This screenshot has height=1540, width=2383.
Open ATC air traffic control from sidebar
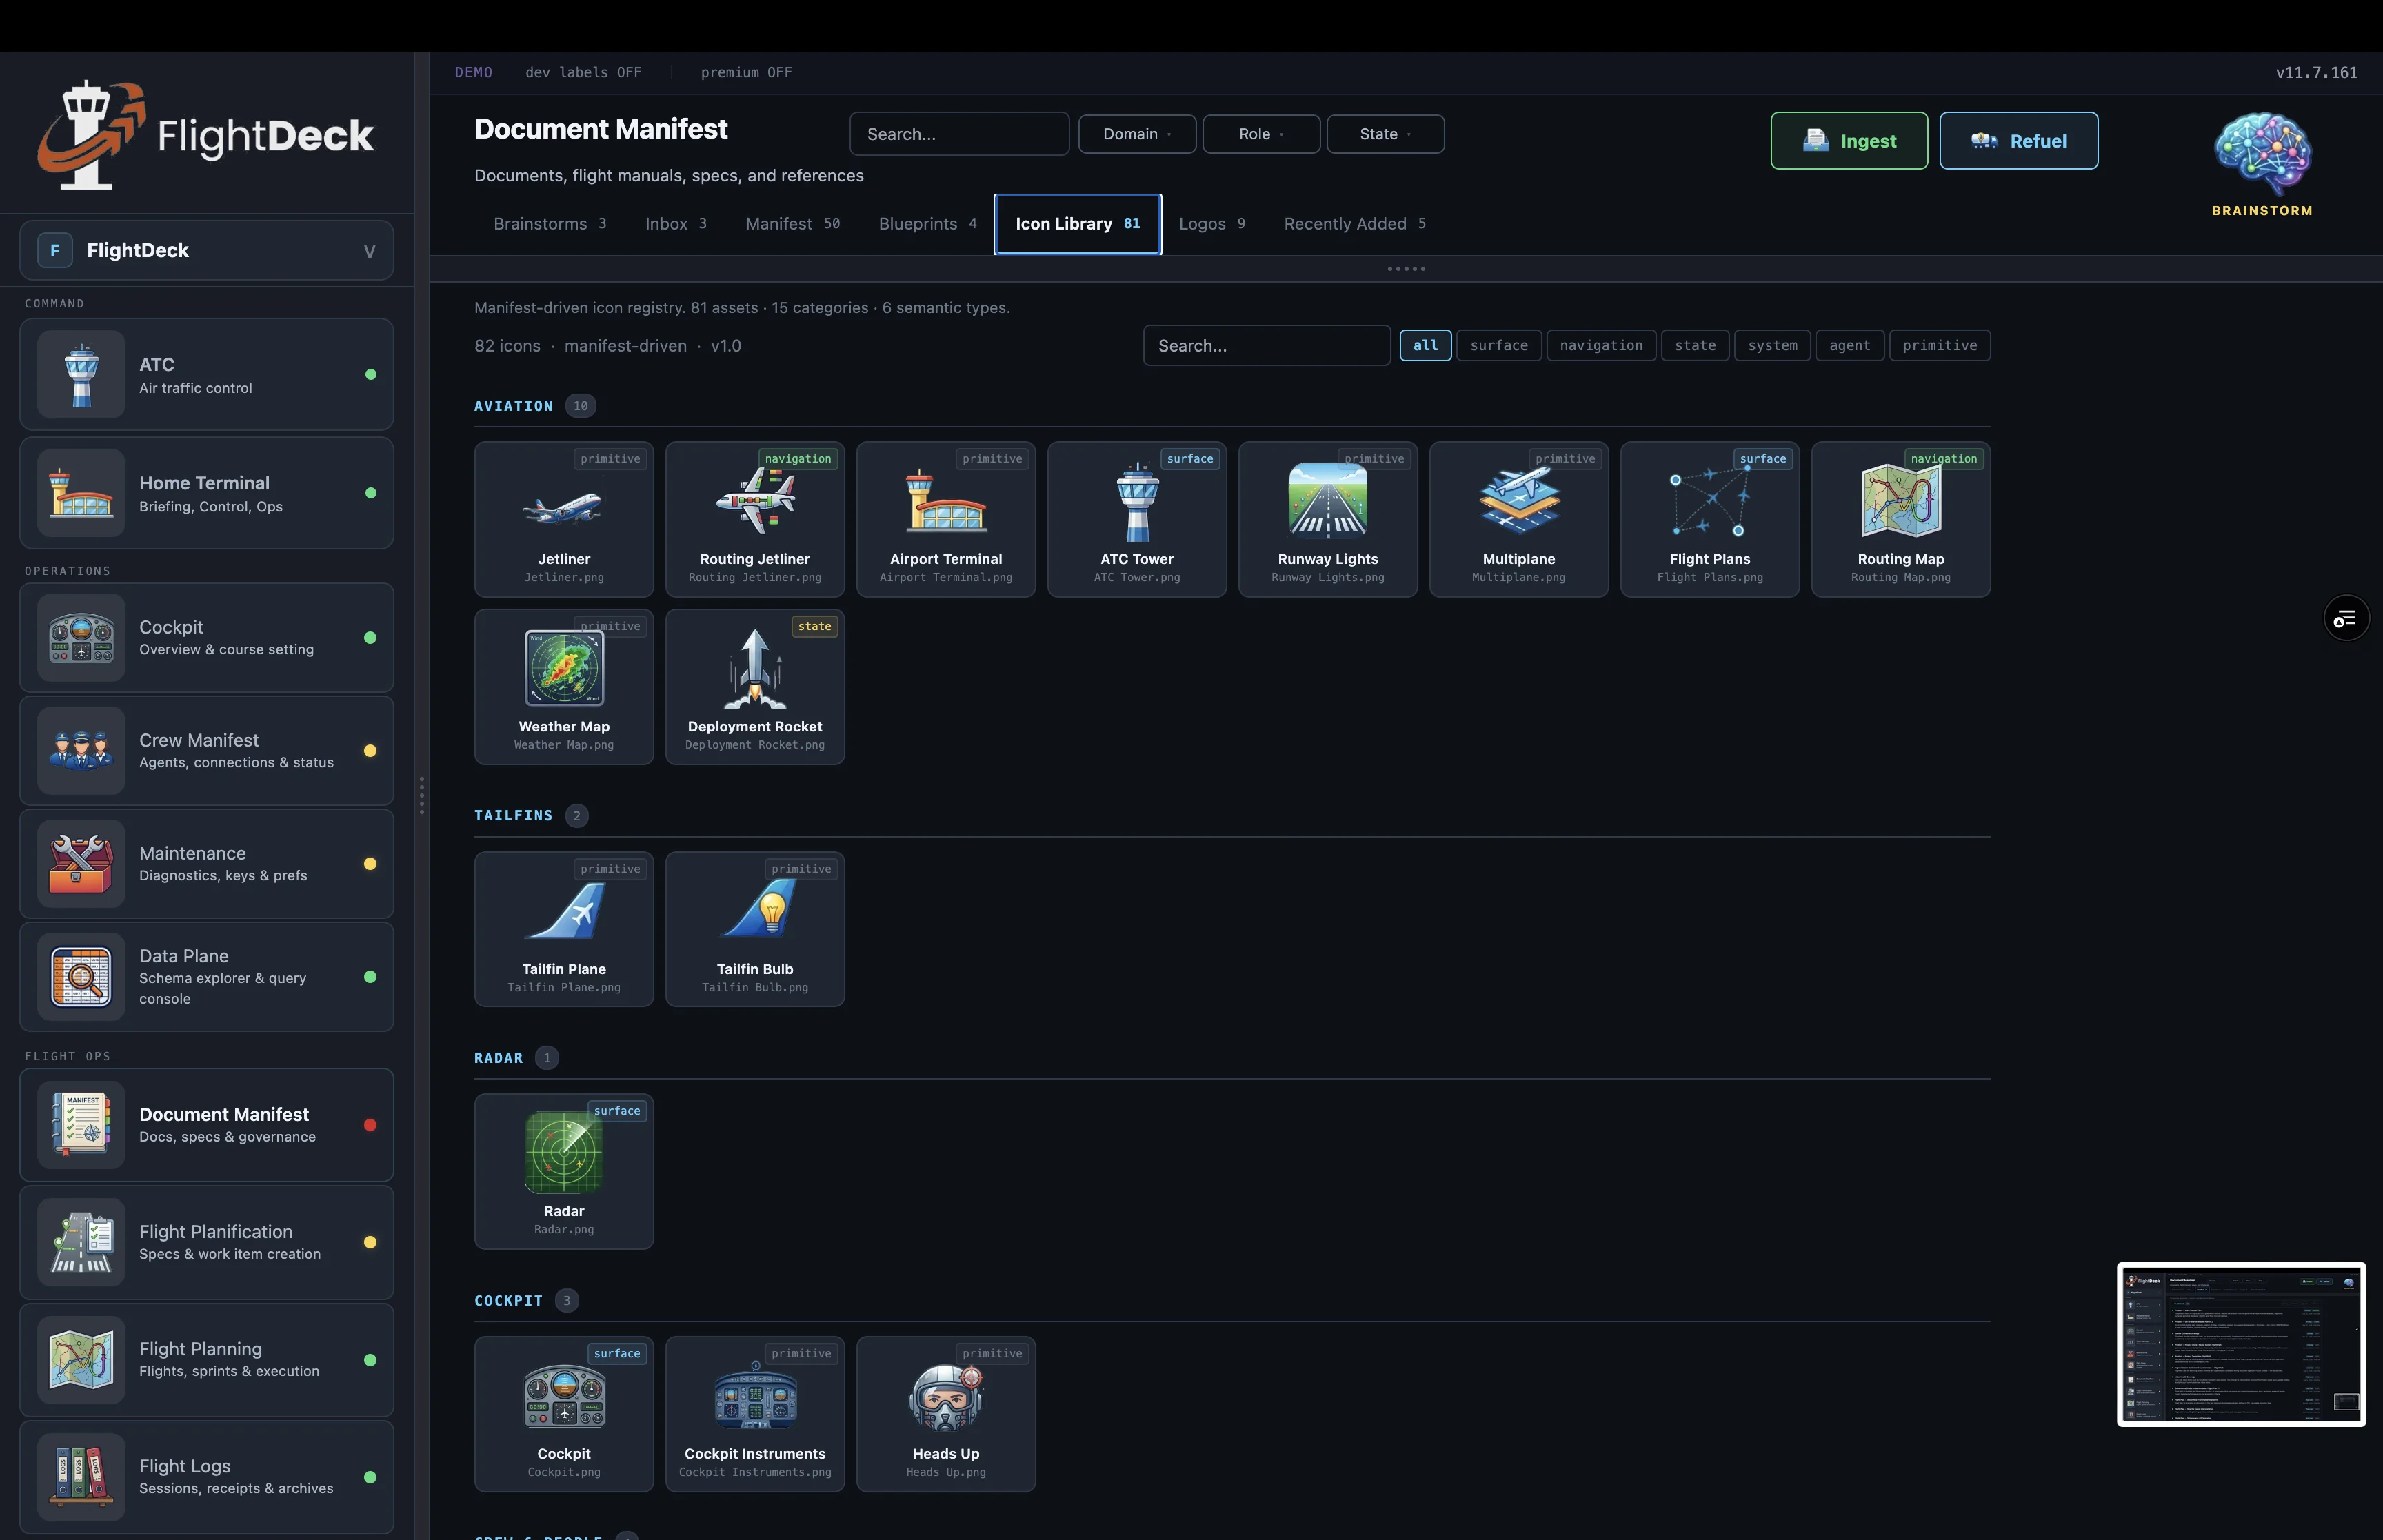(x=207, y=374)
